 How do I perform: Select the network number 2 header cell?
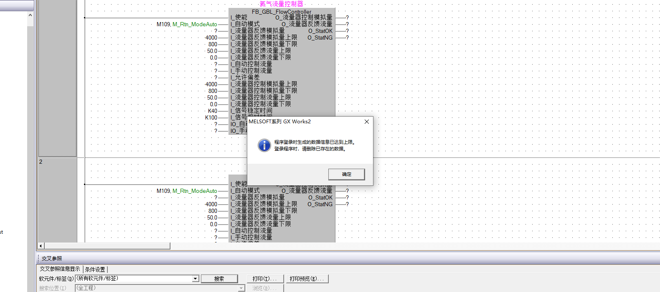(41, 162)
